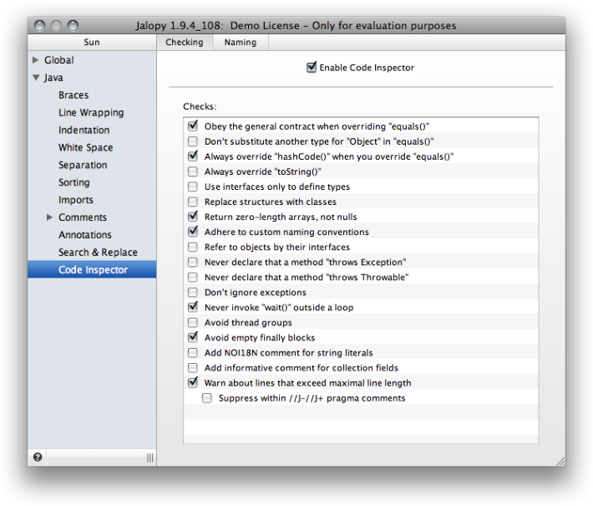Open the Global settings item

tap(59, 60)
